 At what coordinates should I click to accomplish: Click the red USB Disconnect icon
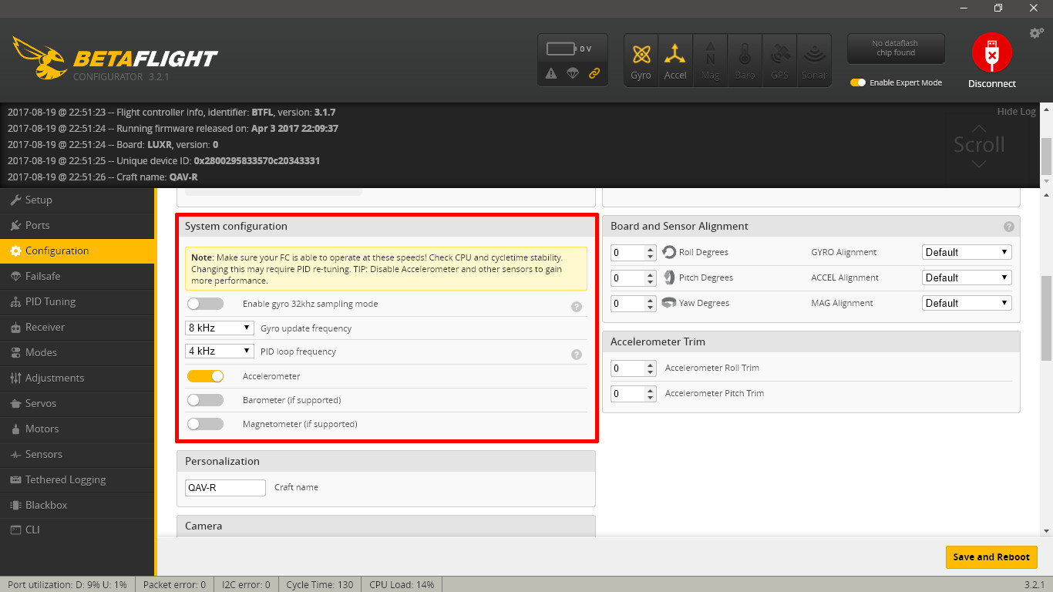pyautogui.click(x=991, y=52)
